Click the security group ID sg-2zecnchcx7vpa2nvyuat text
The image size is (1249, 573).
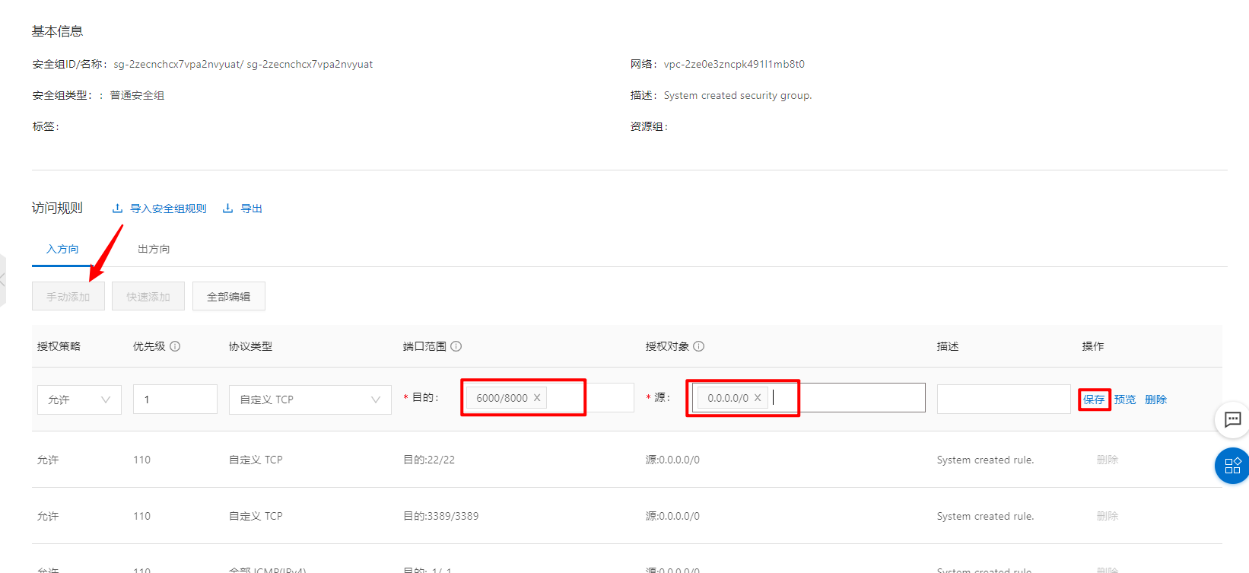coord(176,64)
